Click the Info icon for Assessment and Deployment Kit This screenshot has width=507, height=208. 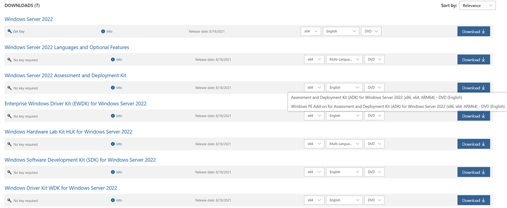pos(113,88)
